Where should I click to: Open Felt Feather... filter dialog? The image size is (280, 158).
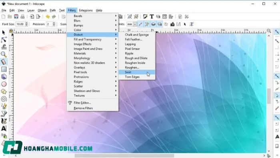click(x=137, y=39)
